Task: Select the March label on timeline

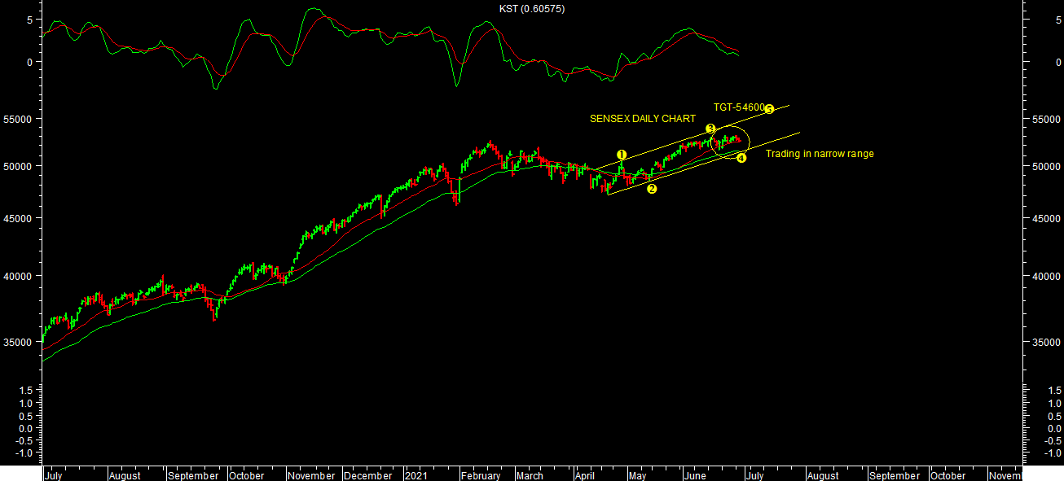Action: [x=530, y=475]
